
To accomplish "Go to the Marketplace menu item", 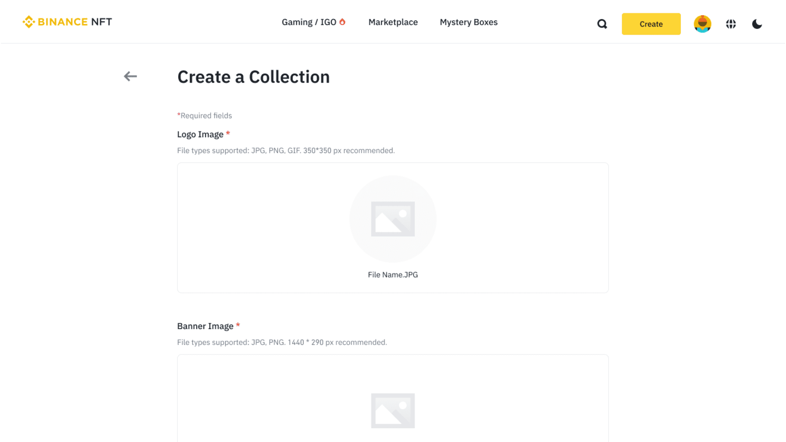I will pyautogui.click(x=393, y=22).
